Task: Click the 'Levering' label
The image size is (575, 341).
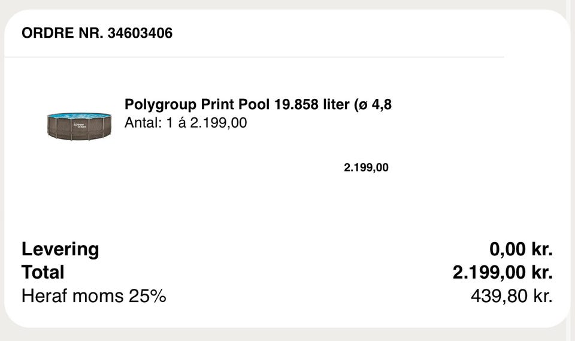Action: [60, 249]
